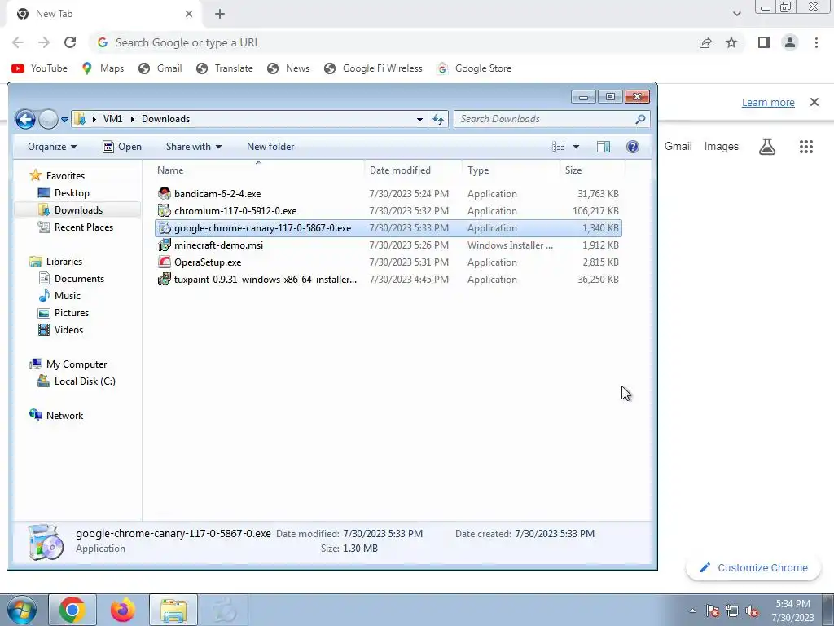Sort files by the Name column header
Viewport: 834px width, 626px height.
tap(170, 170)
